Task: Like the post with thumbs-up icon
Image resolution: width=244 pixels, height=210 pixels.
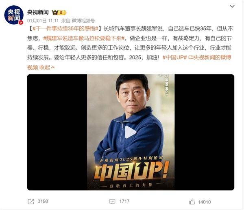Action: tap(192, 201)
